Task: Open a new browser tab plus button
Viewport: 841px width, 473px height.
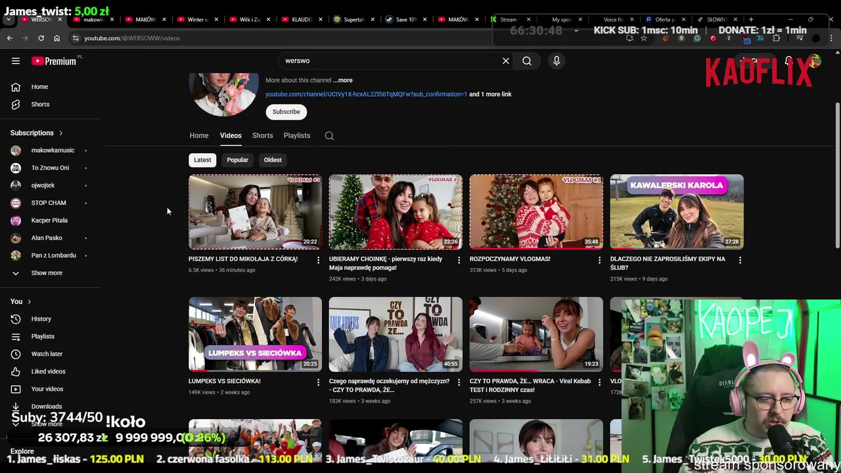Action: 751,20
